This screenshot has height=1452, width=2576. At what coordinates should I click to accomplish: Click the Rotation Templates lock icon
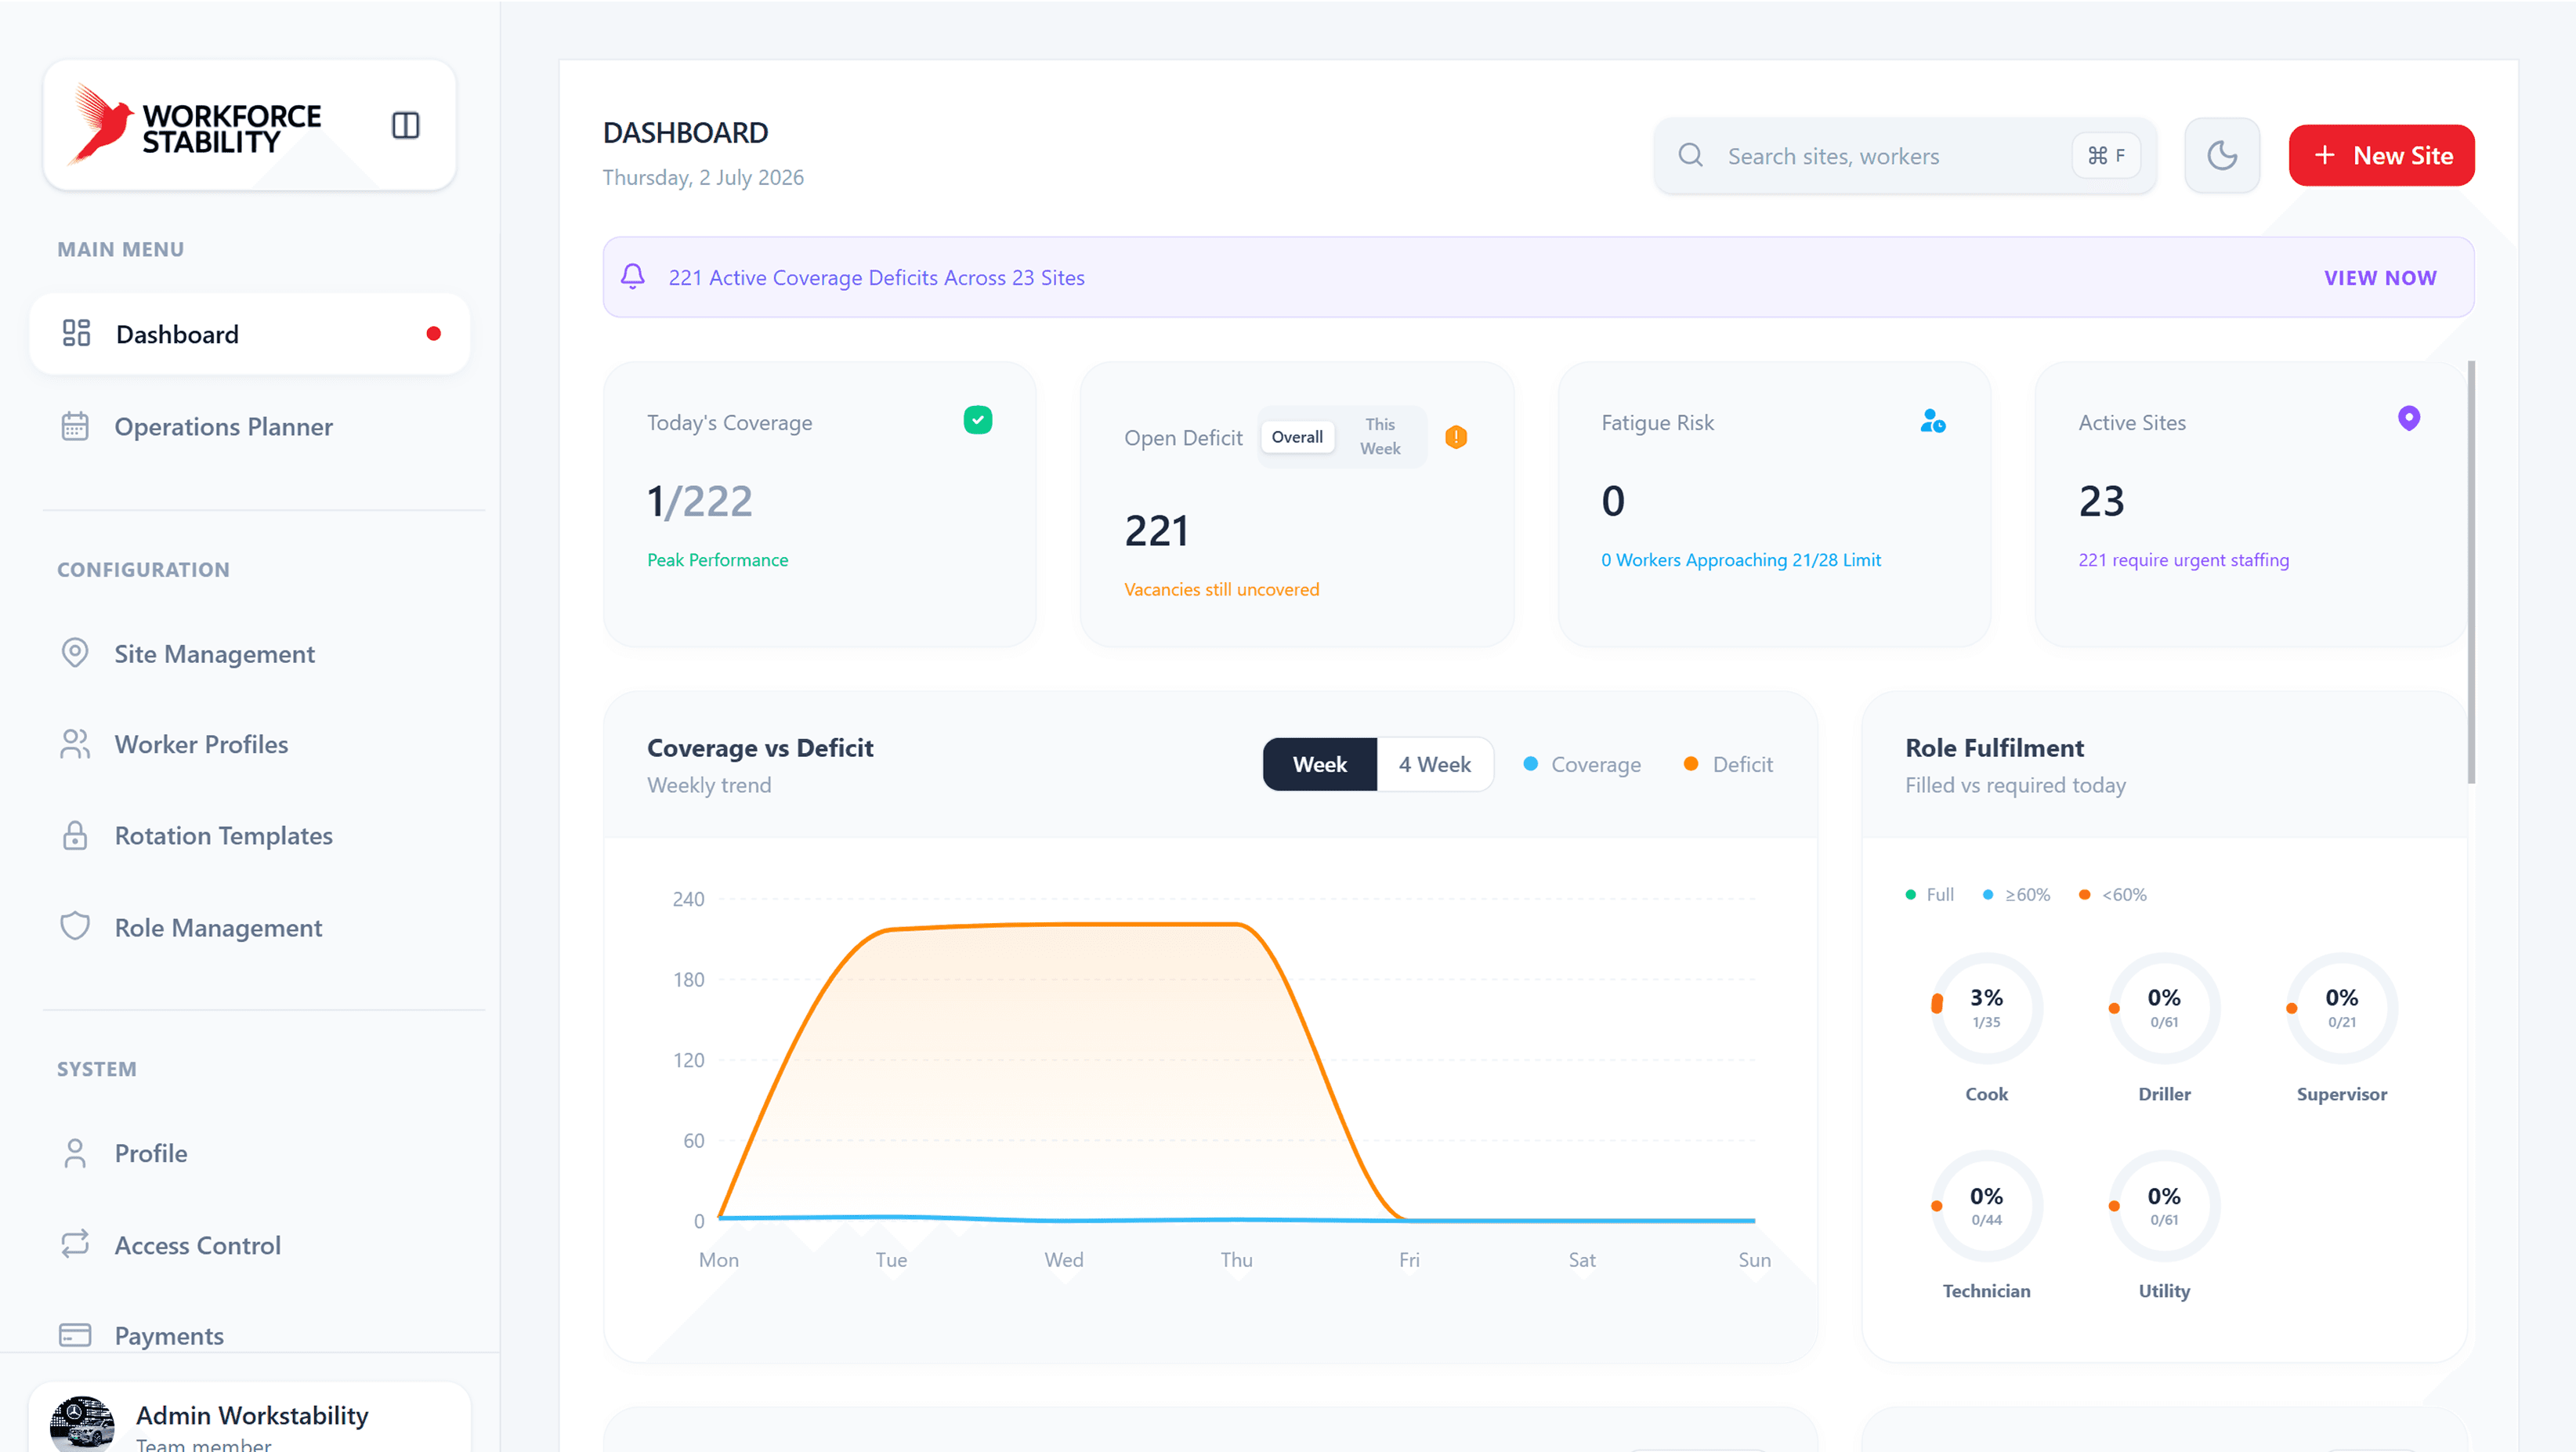click(75, 835)
